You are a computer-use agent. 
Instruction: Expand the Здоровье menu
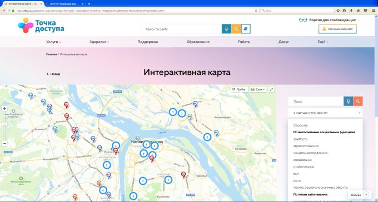click(99, 42)
